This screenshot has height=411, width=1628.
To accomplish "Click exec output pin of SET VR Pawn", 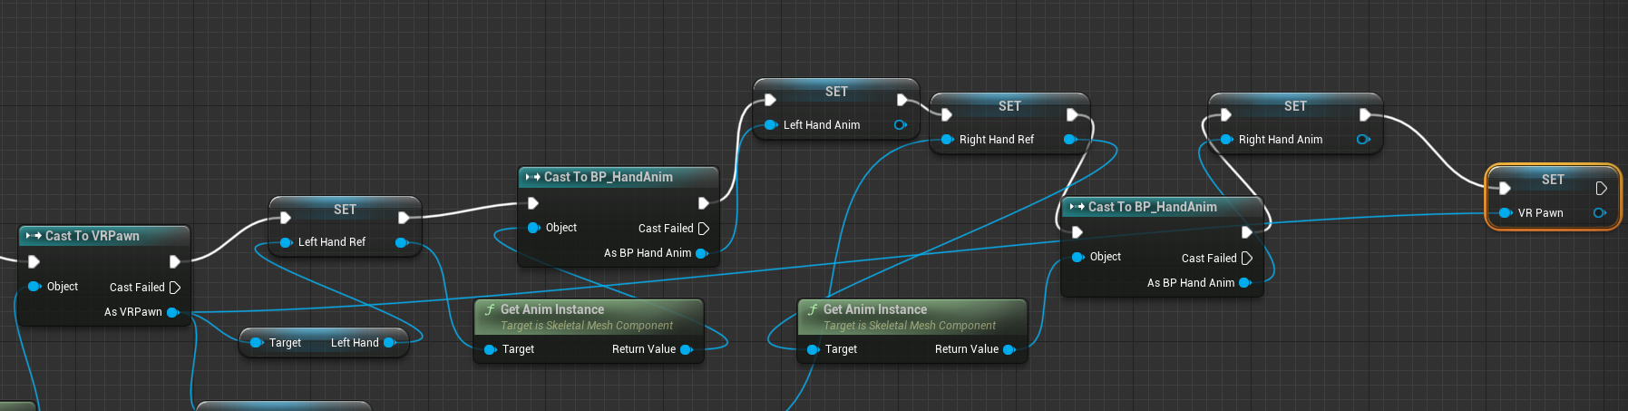I will 1602,188.
